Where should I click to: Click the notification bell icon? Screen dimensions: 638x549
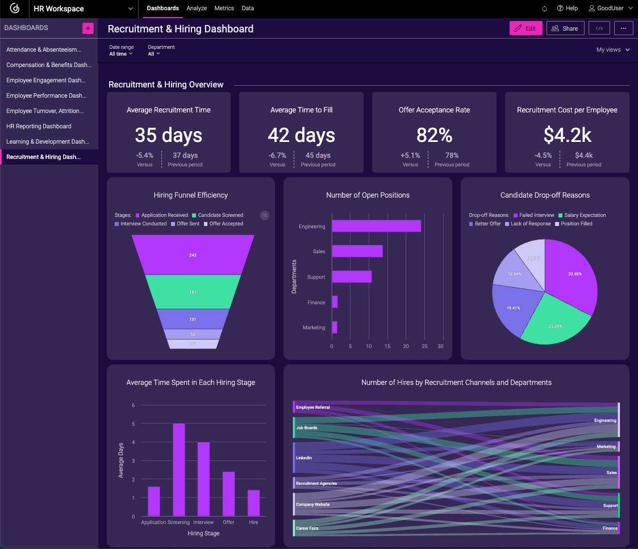(x=544, y=9)
